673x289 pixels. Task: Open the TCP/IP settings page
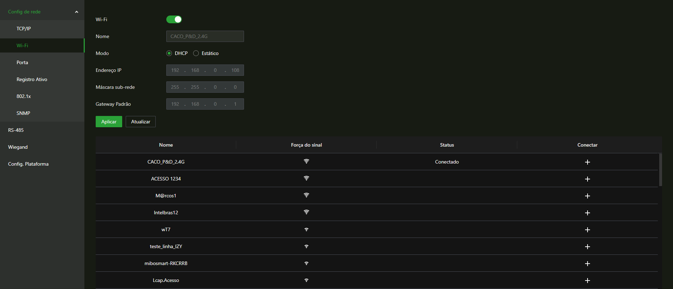click(24, 29)
